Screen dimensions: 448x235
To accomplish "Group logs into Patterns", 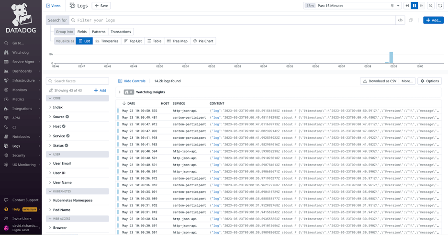I will pos(99,32).
